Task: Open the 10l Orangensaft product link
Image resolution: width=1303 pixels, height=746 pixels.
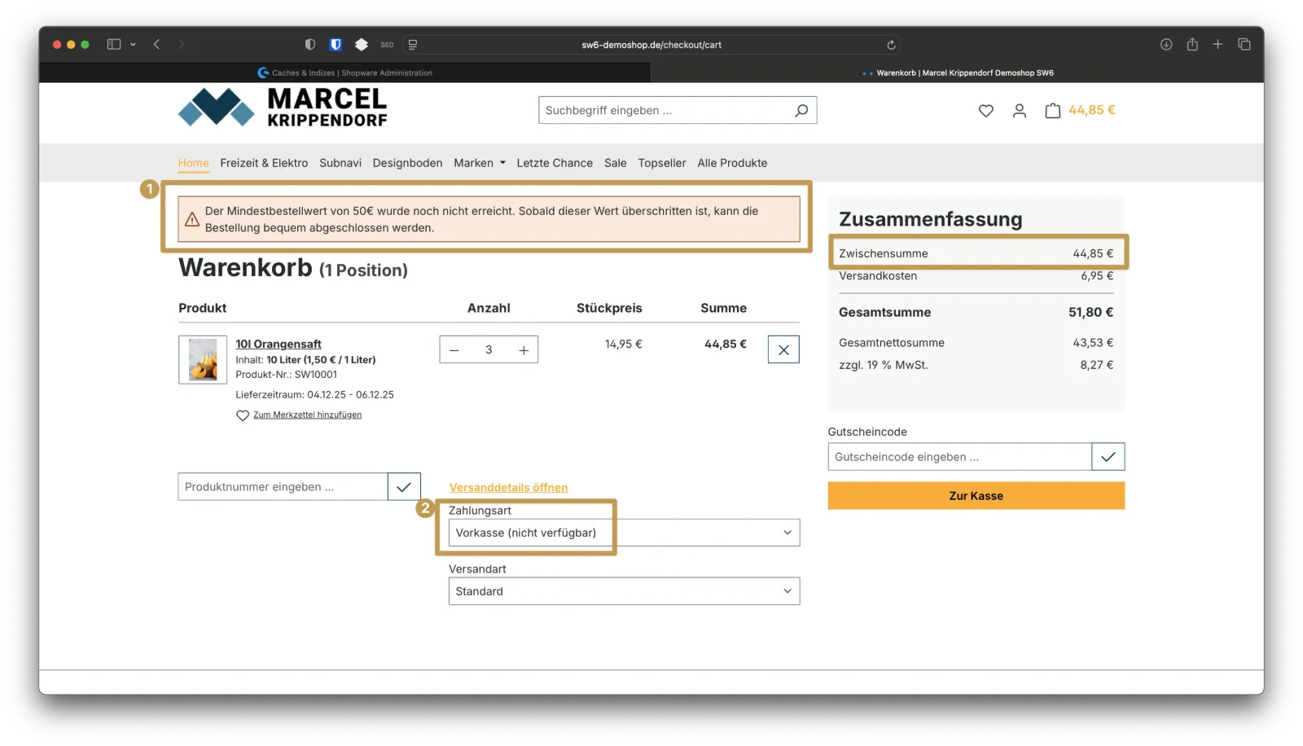Action: click(x=278, y=344)
